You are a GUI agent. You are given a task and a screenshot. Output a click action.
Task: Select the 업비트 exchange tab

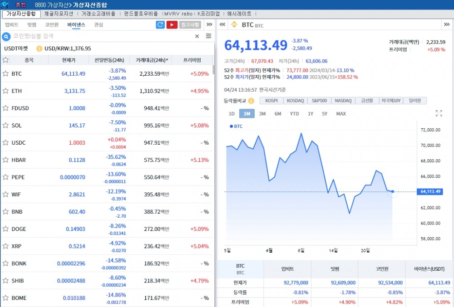point(12,24)
